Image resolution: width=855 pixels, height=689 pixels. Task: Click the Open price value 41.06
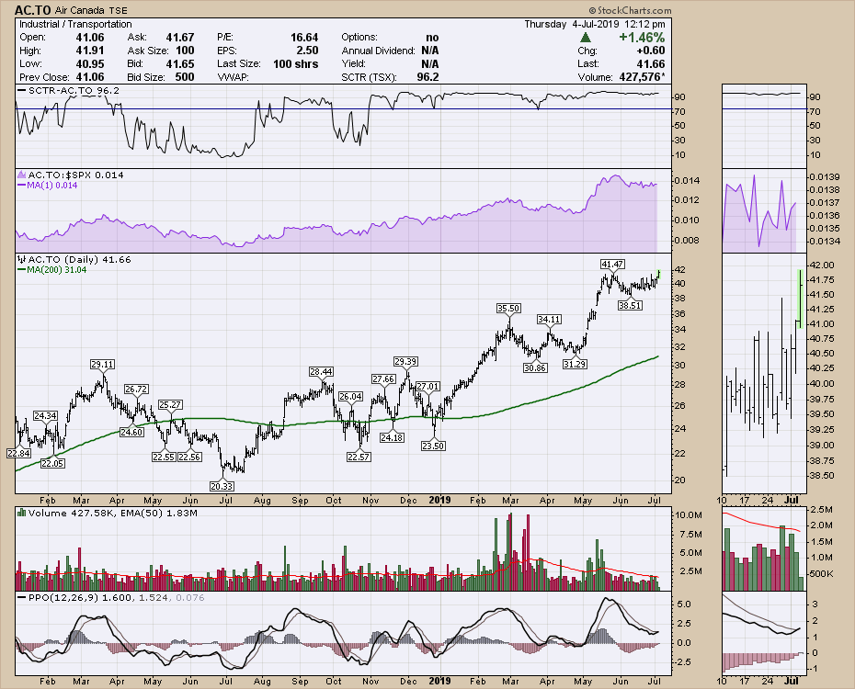point(90,38)
